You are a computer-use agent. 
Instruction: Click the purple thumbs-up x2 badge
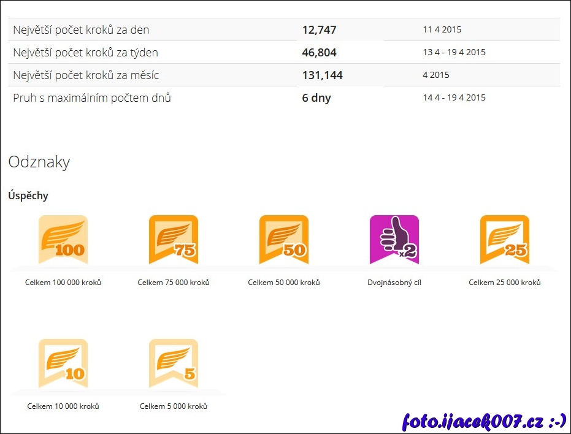point(394,240)
